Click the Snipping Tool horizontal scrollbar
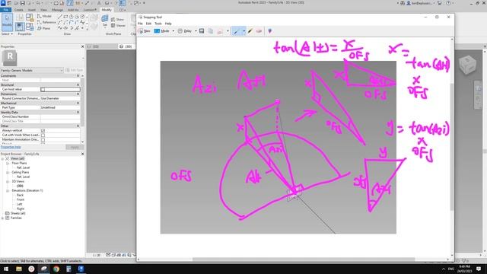 click(x=304, y=260)
